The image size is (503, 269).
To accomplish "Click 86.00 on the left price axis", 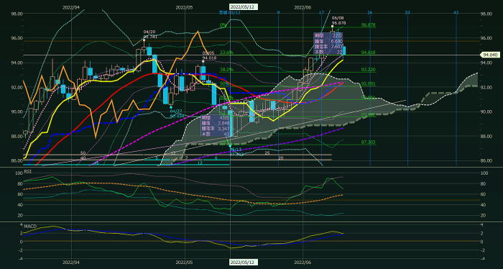I will coord(17,160).
